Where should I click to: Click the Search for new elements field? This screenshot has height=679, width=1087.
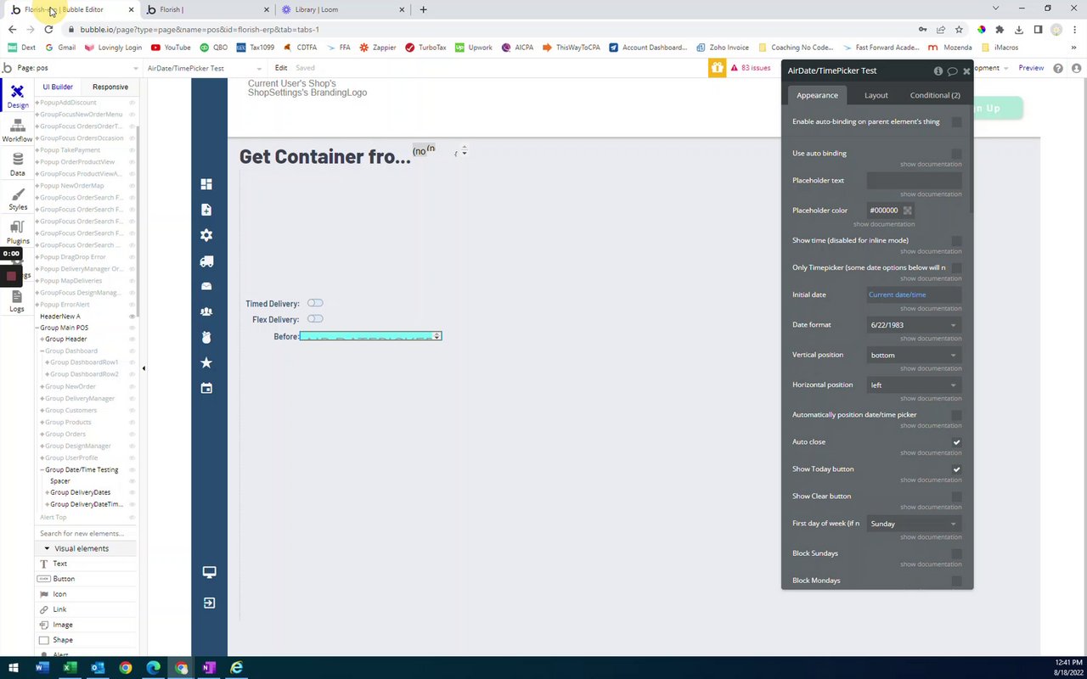85,533
